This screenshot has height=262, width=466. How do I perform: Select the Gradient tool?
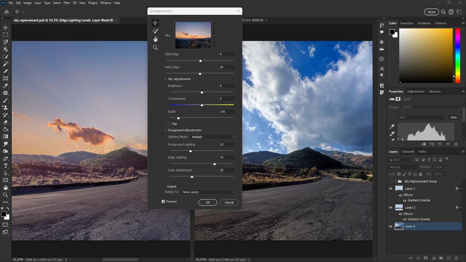pyautogui.click(x=5, y=137)
